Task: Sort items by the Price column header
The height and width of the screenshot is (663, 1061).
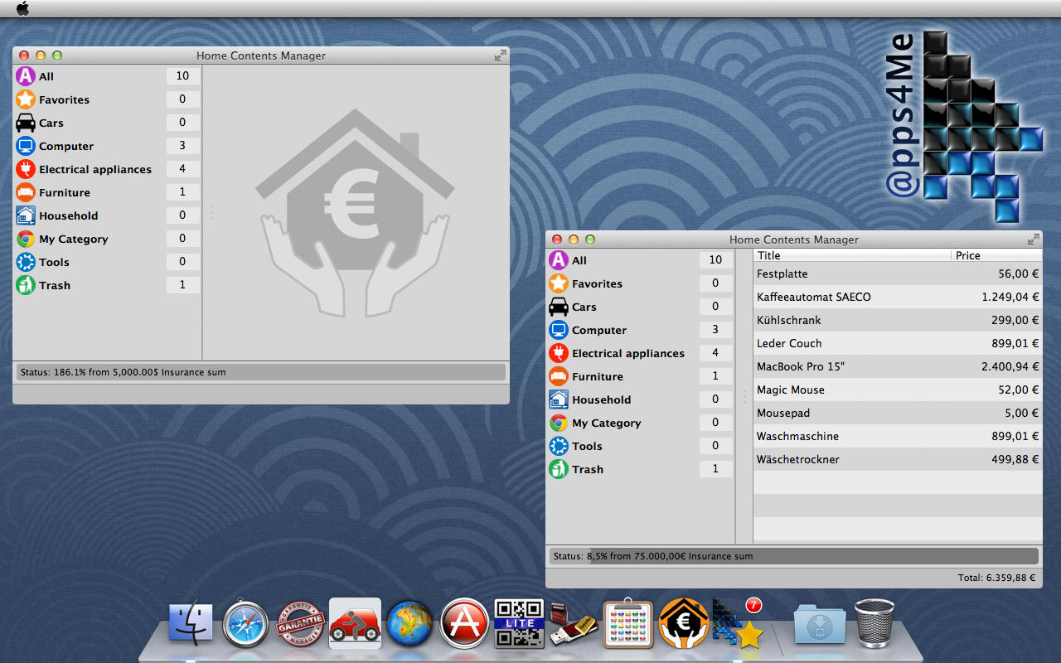Action: pyautogui.click(x=995, y=255)
